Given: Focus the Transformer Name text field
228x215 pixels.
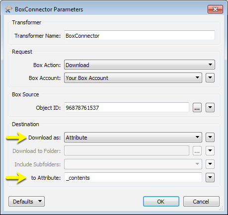Looking at the screenshot, I should pyautogui.click(x=140, y=35).
